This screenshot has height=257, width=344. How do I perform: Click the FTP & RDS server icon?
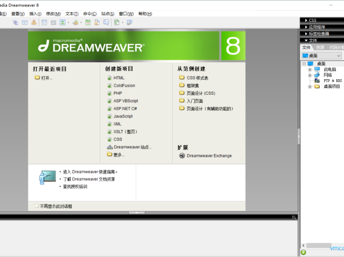tap(317, 80)
